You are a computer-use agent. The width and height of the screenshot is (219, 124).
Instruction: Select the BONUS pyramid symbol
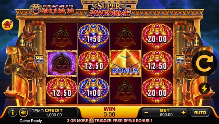tap(125, 63)
